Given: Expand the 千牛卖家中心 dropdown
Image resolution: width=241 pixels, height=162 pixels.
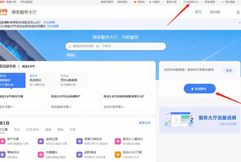Looking at the screenshot, I should pyautogui.click(x=201, y=2).
